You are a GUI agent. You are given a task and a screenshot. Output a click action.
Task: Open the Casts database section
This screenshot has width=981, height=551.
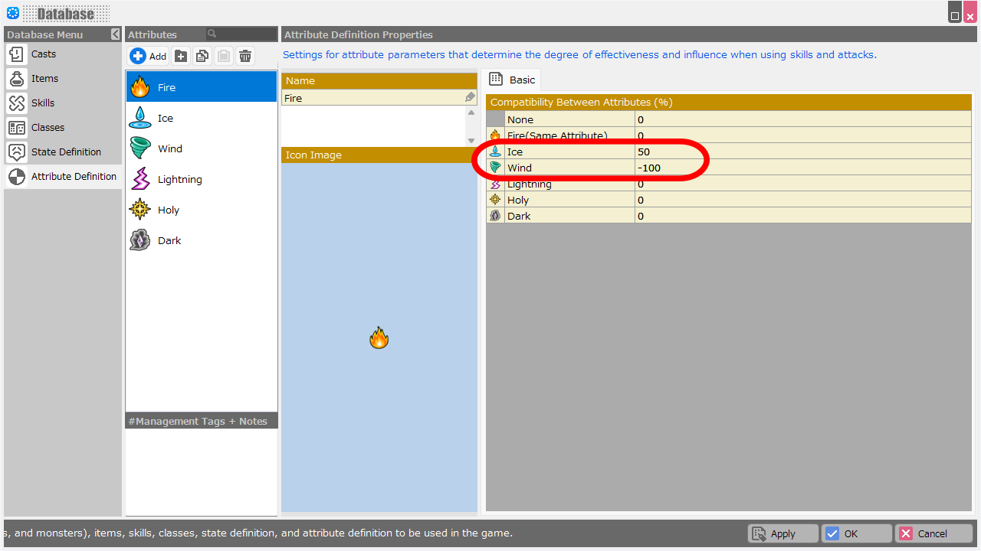[43, 54]
